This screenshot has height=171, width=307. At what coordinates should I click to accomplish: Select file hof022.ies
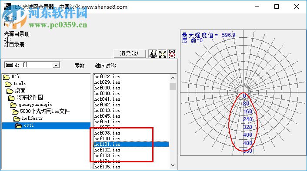[x=107, y=76]
